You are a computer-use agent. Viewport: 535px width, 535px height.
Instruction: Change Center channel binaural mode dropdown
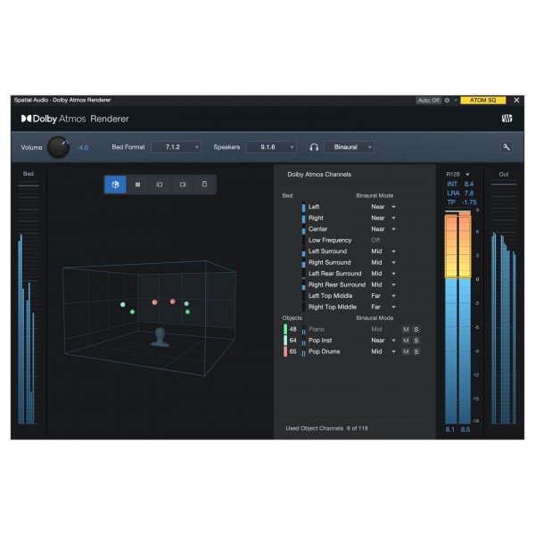click(383, 229)
